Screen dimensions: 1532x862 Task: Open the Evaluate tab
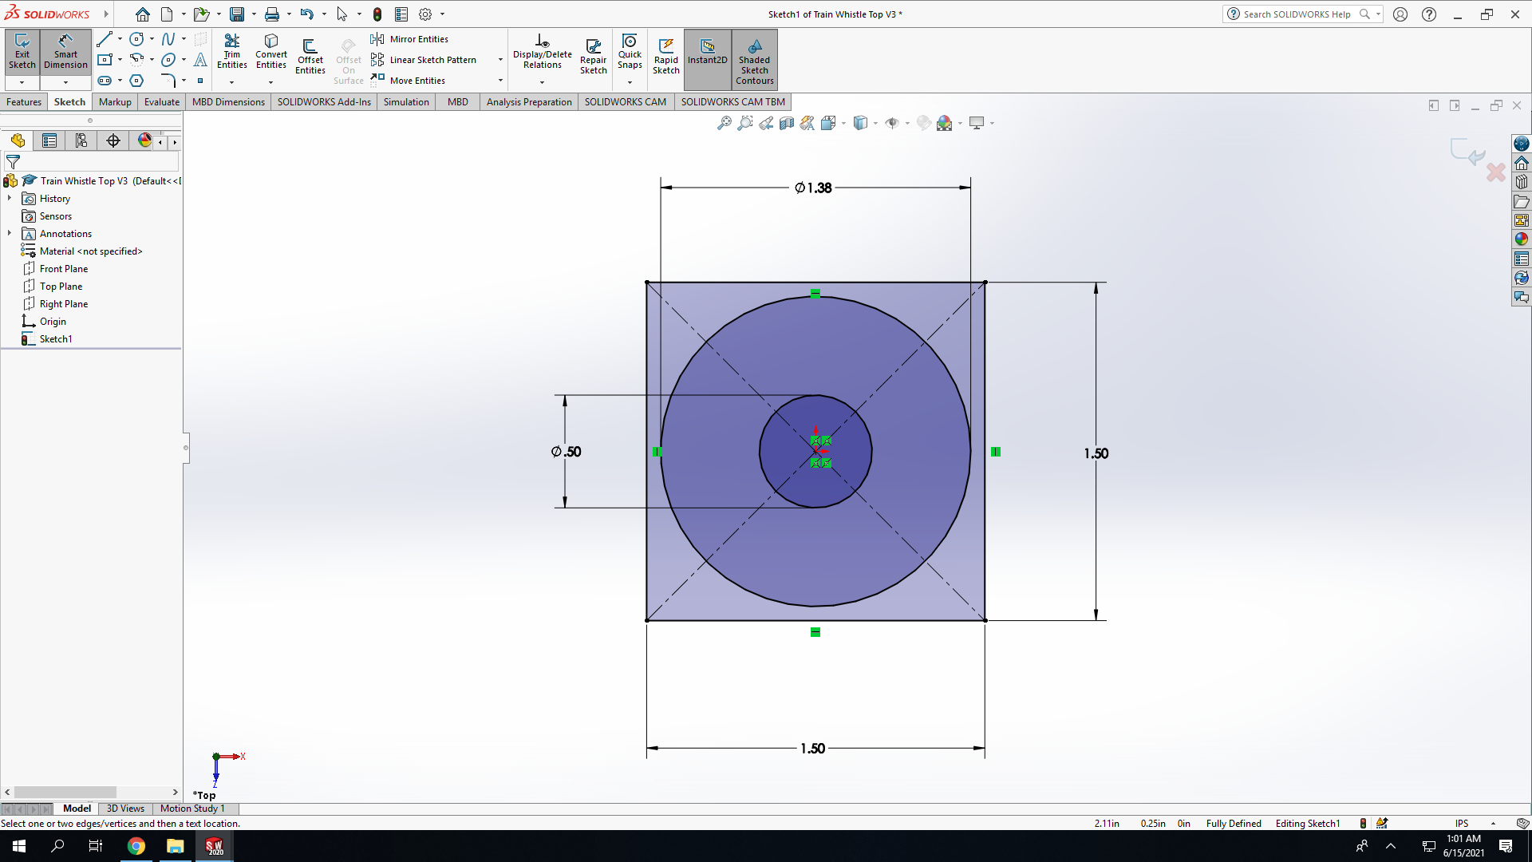162,101
